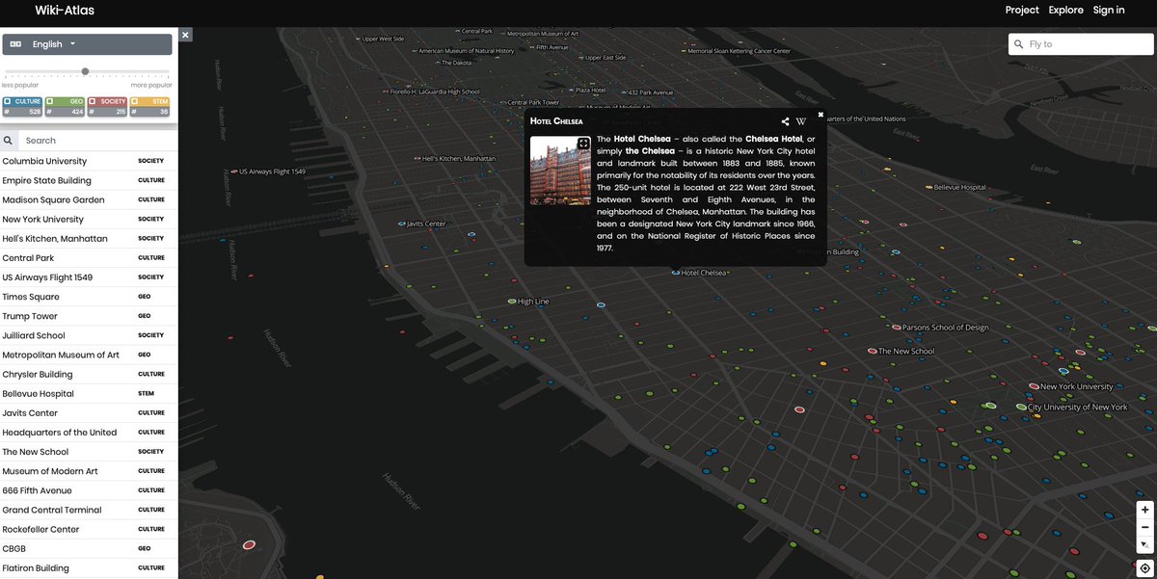
Task: Click the Hotel Chelsea thumbnail image
Action: point(560,171)
